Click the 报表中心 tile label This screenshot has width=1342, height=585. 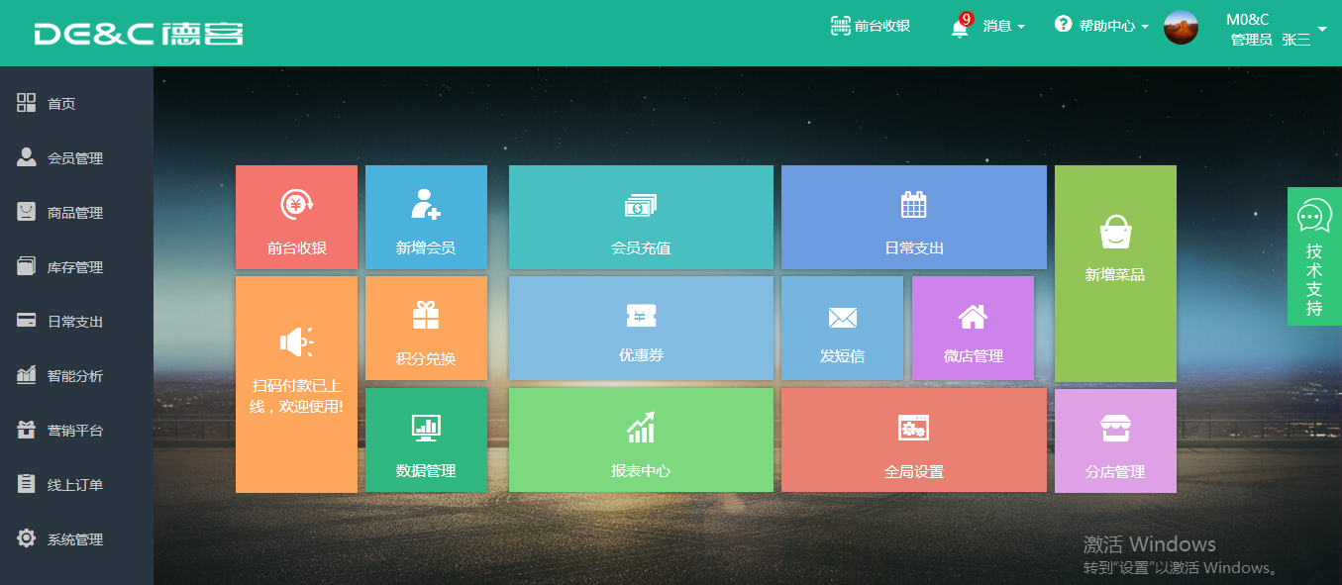[x=641, y=471]
